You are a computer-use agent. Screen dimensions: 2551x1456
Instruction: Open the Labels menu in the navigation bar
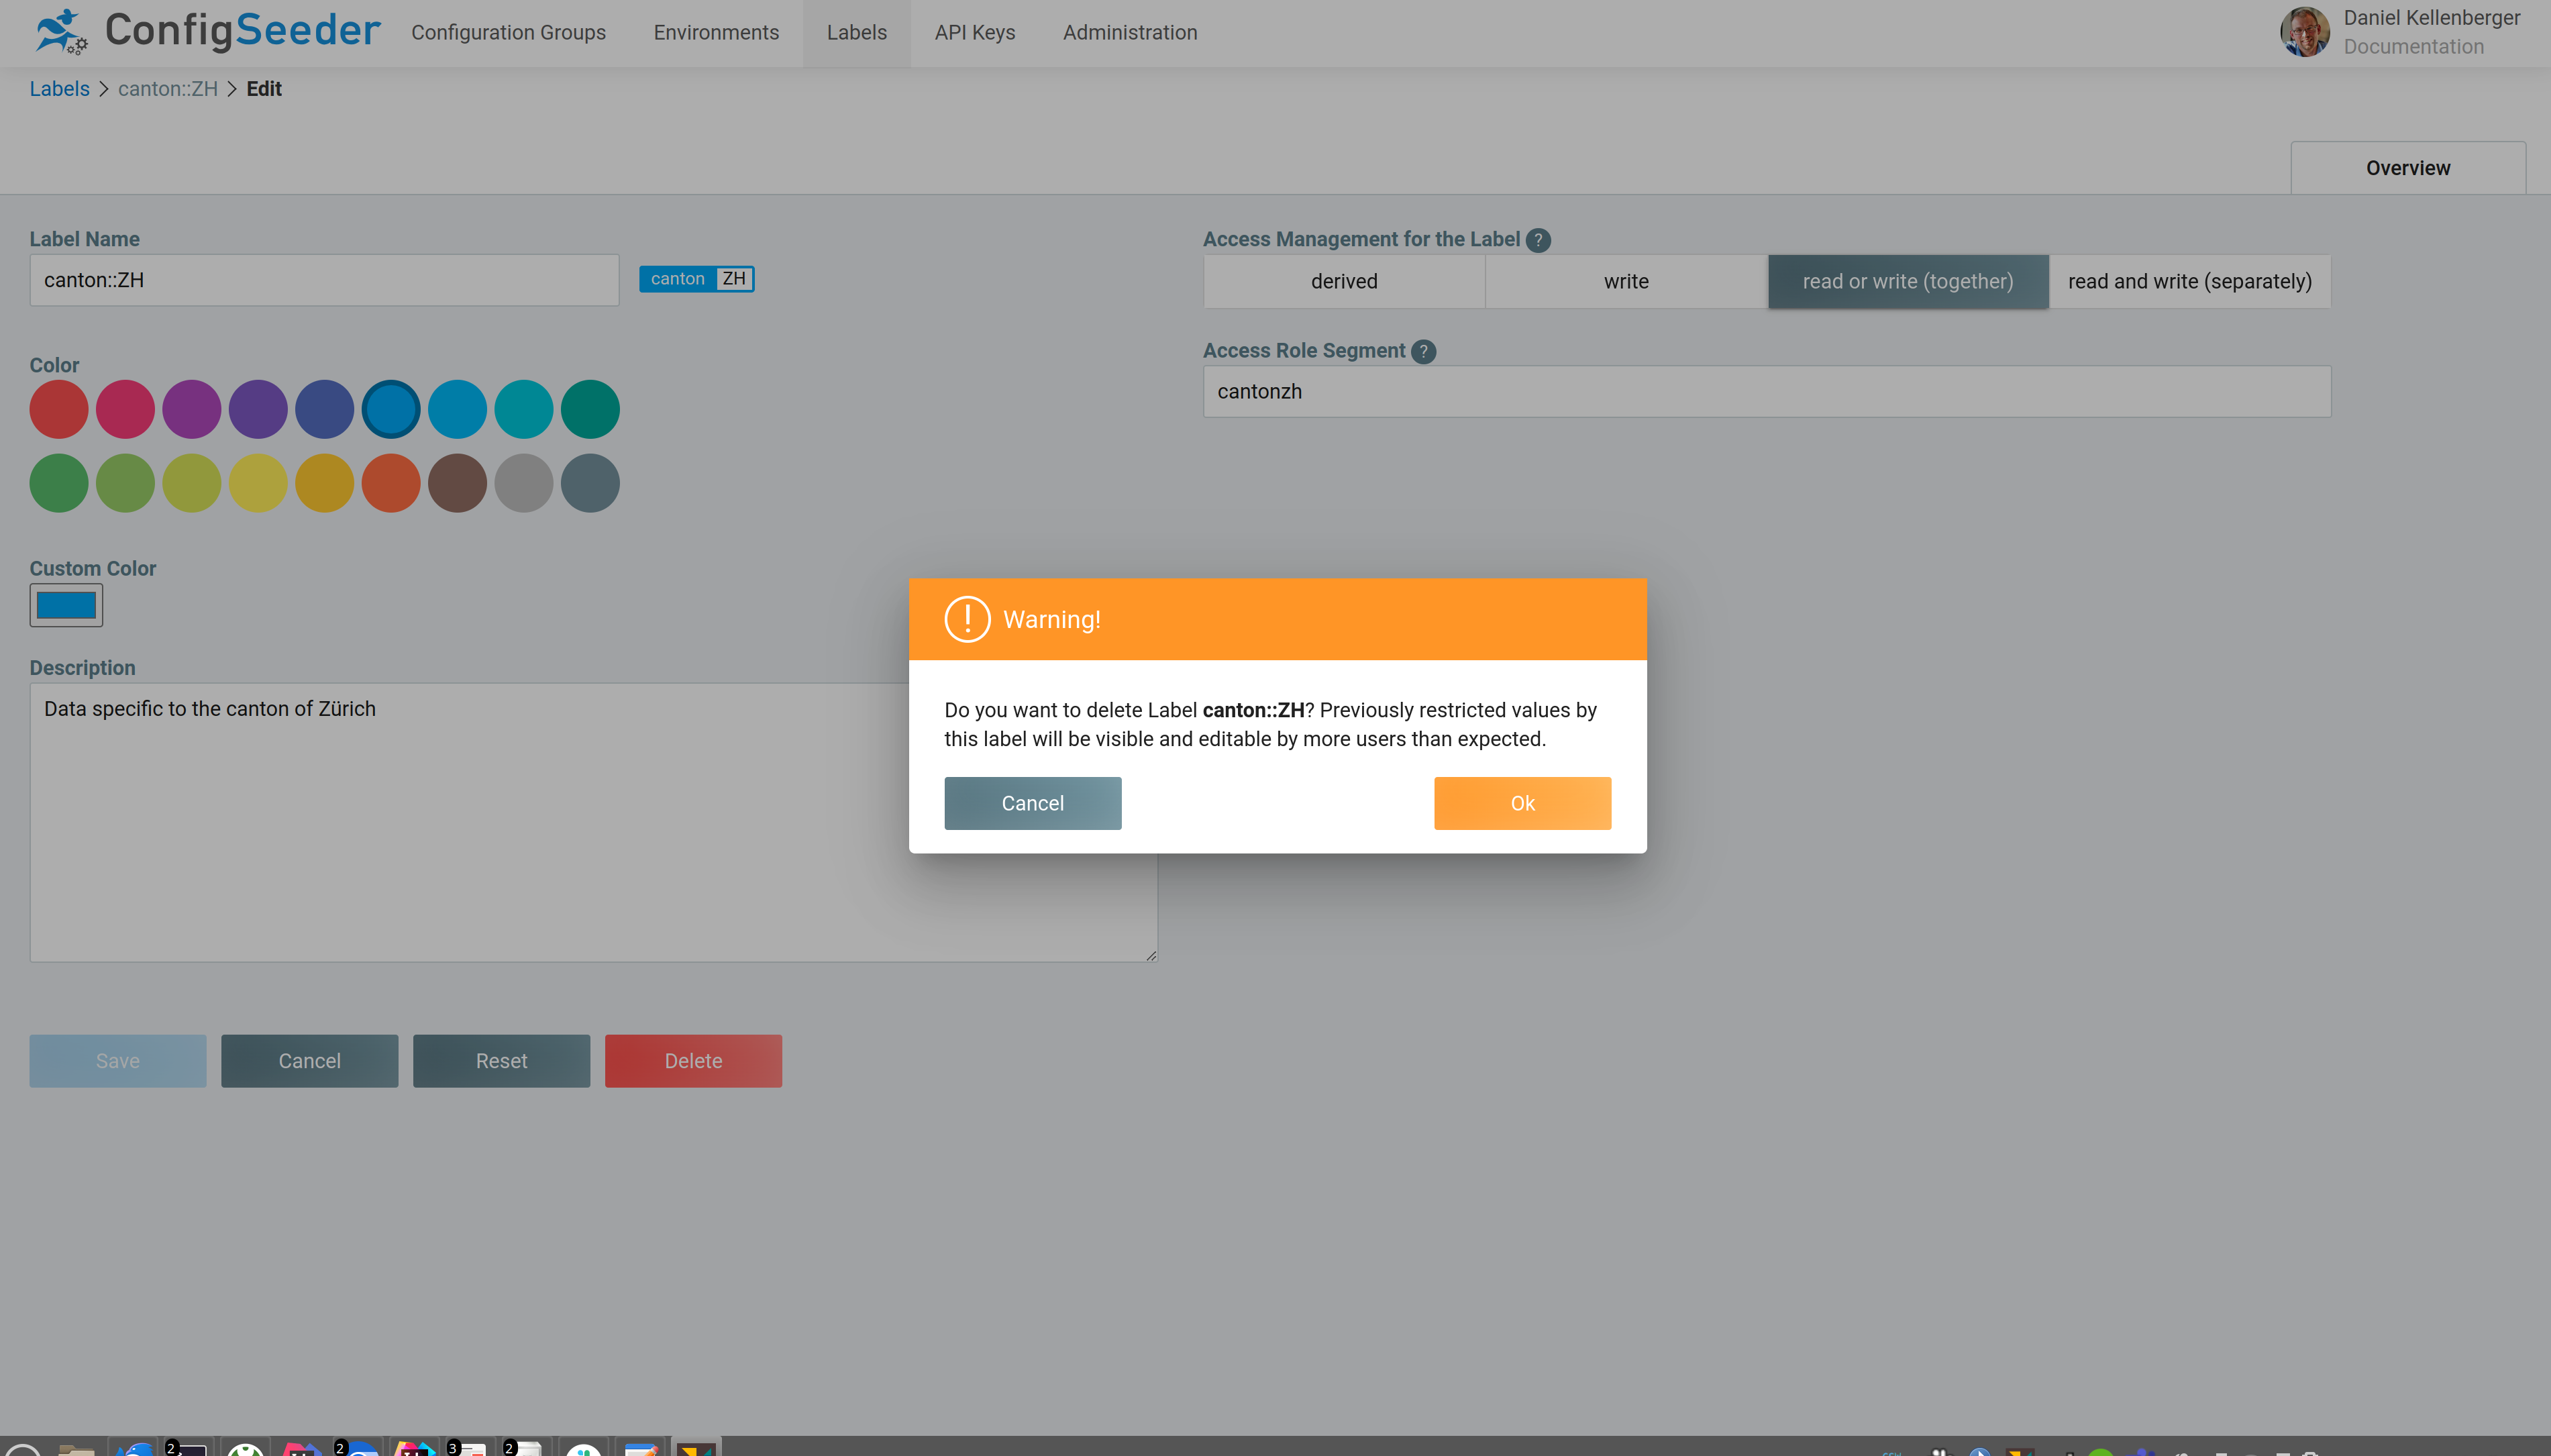pyautogui.click(x=856, y=33)
